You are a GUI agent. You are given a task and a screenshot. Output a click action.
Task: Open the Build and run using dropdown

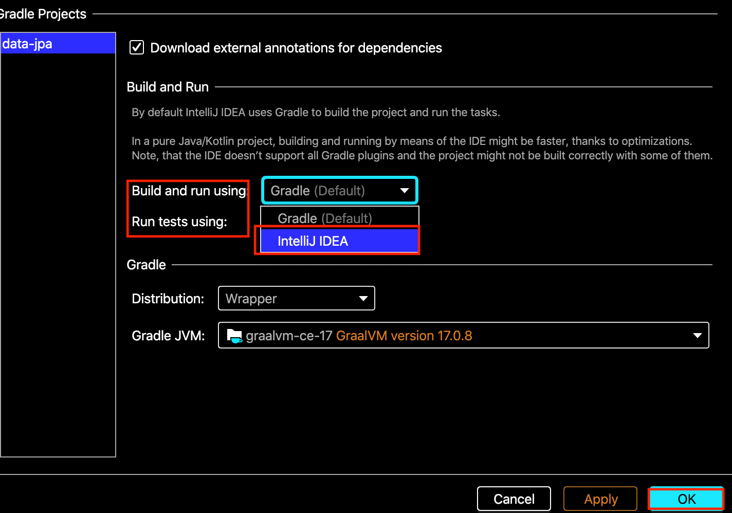pyautogui.click(x=340, y=191)
